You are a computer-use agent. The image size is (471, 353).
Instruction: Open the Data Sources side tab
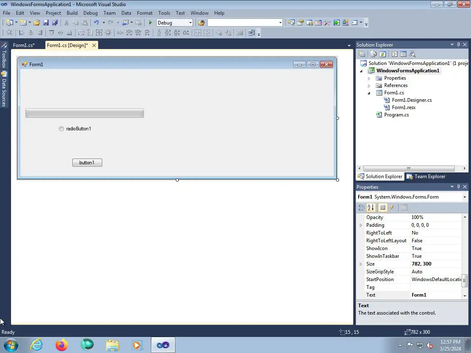(4, 89)
